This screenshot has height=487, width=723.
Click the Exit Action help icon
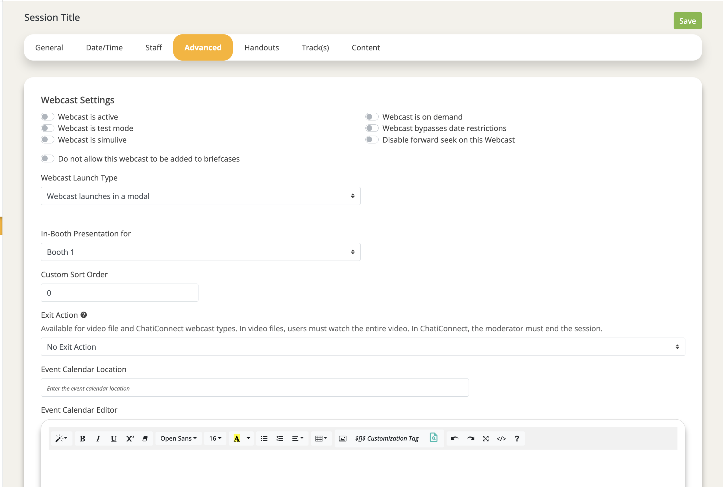click(84, 315)
